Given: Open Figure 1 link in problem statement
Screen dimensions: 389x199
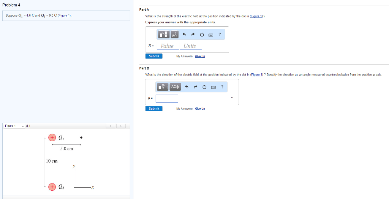Looking at the screenshot, I should pos(65,16).
